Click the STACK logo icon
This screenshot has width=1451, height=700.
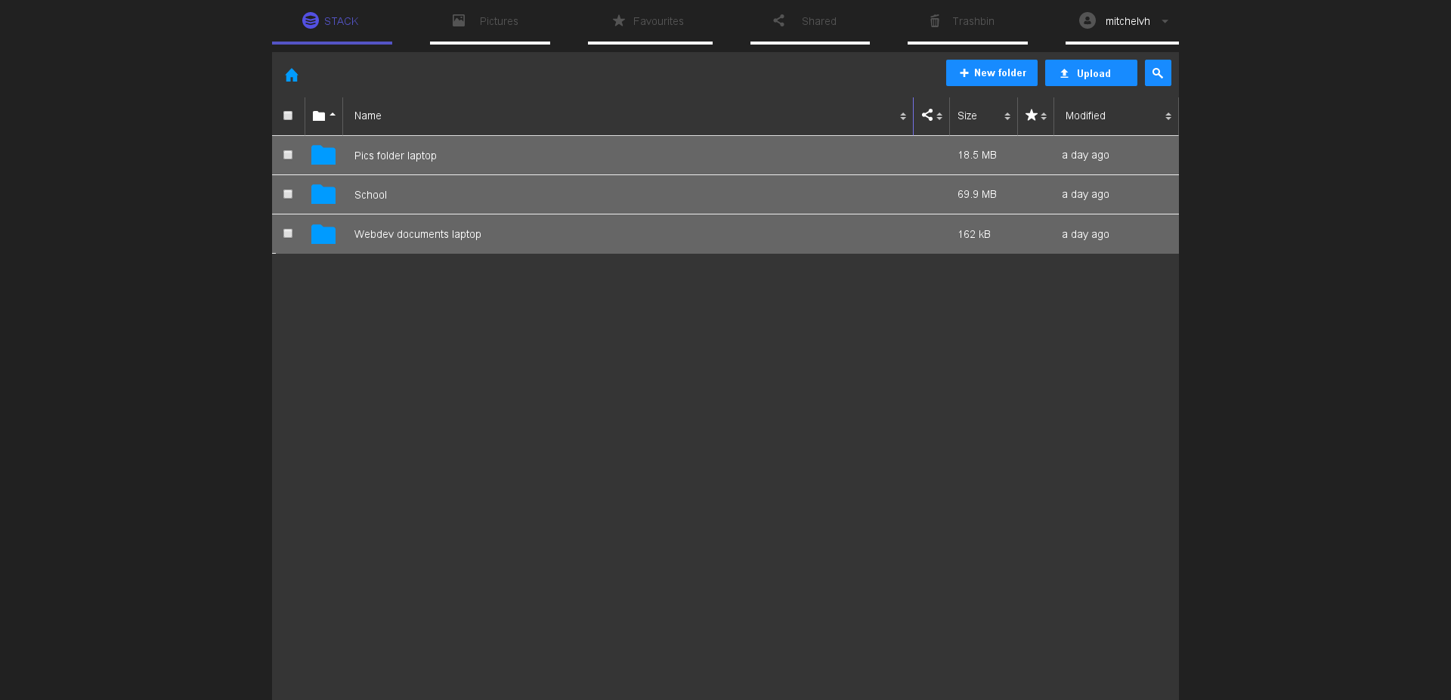pos(310,20)
